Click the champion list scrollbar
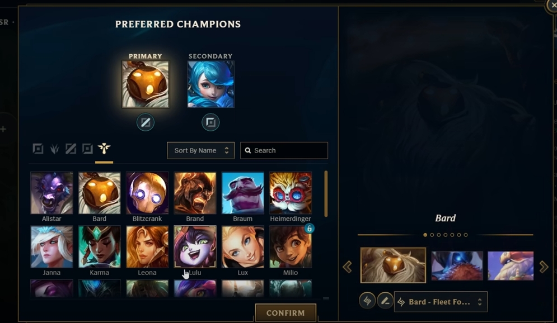The image size is (557, 323). tap(326, 194)
